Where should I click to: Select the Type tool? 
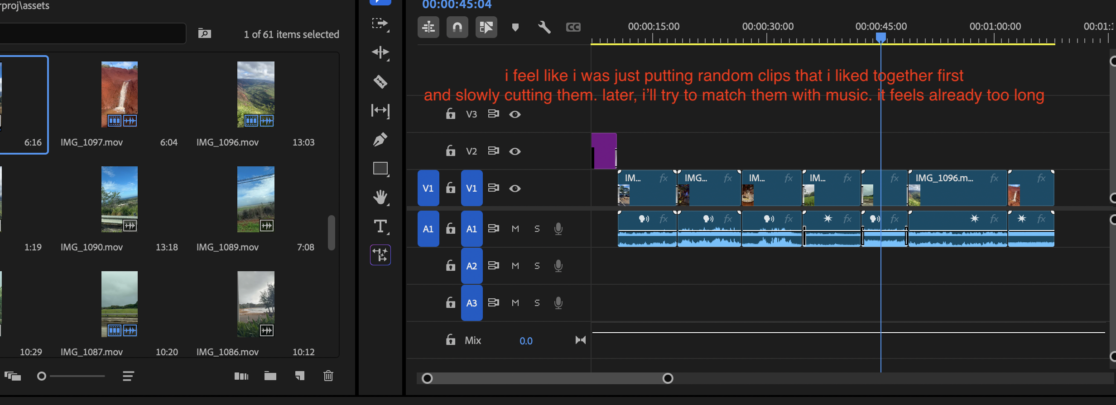[380, 226]
